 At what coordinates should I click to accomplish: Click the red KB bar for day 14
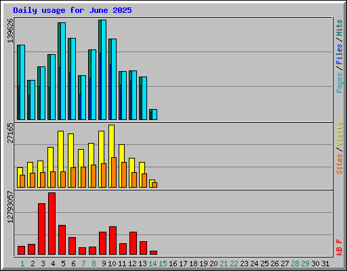click(x=153, y=253)
